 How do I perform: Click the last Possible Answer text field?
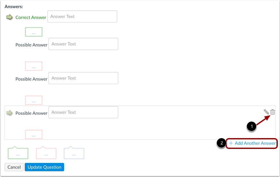[x=83, y=112]
